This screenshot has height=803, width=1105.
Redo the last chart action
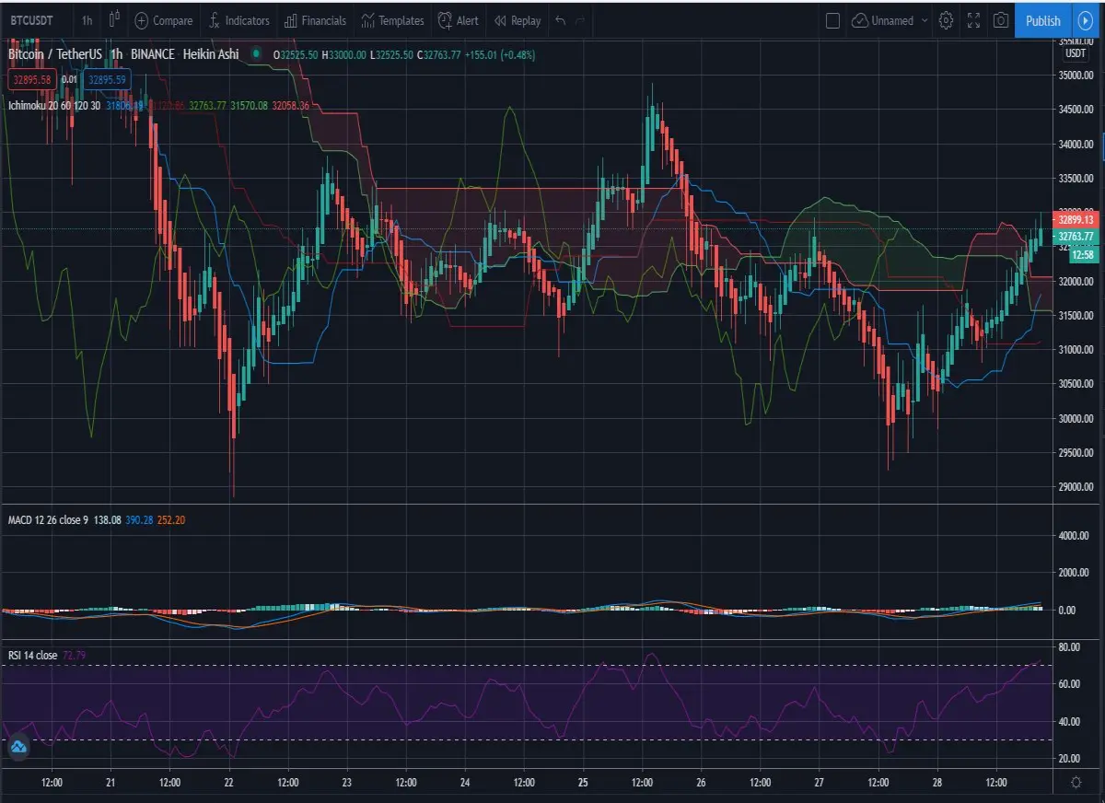tap(580, 20)
